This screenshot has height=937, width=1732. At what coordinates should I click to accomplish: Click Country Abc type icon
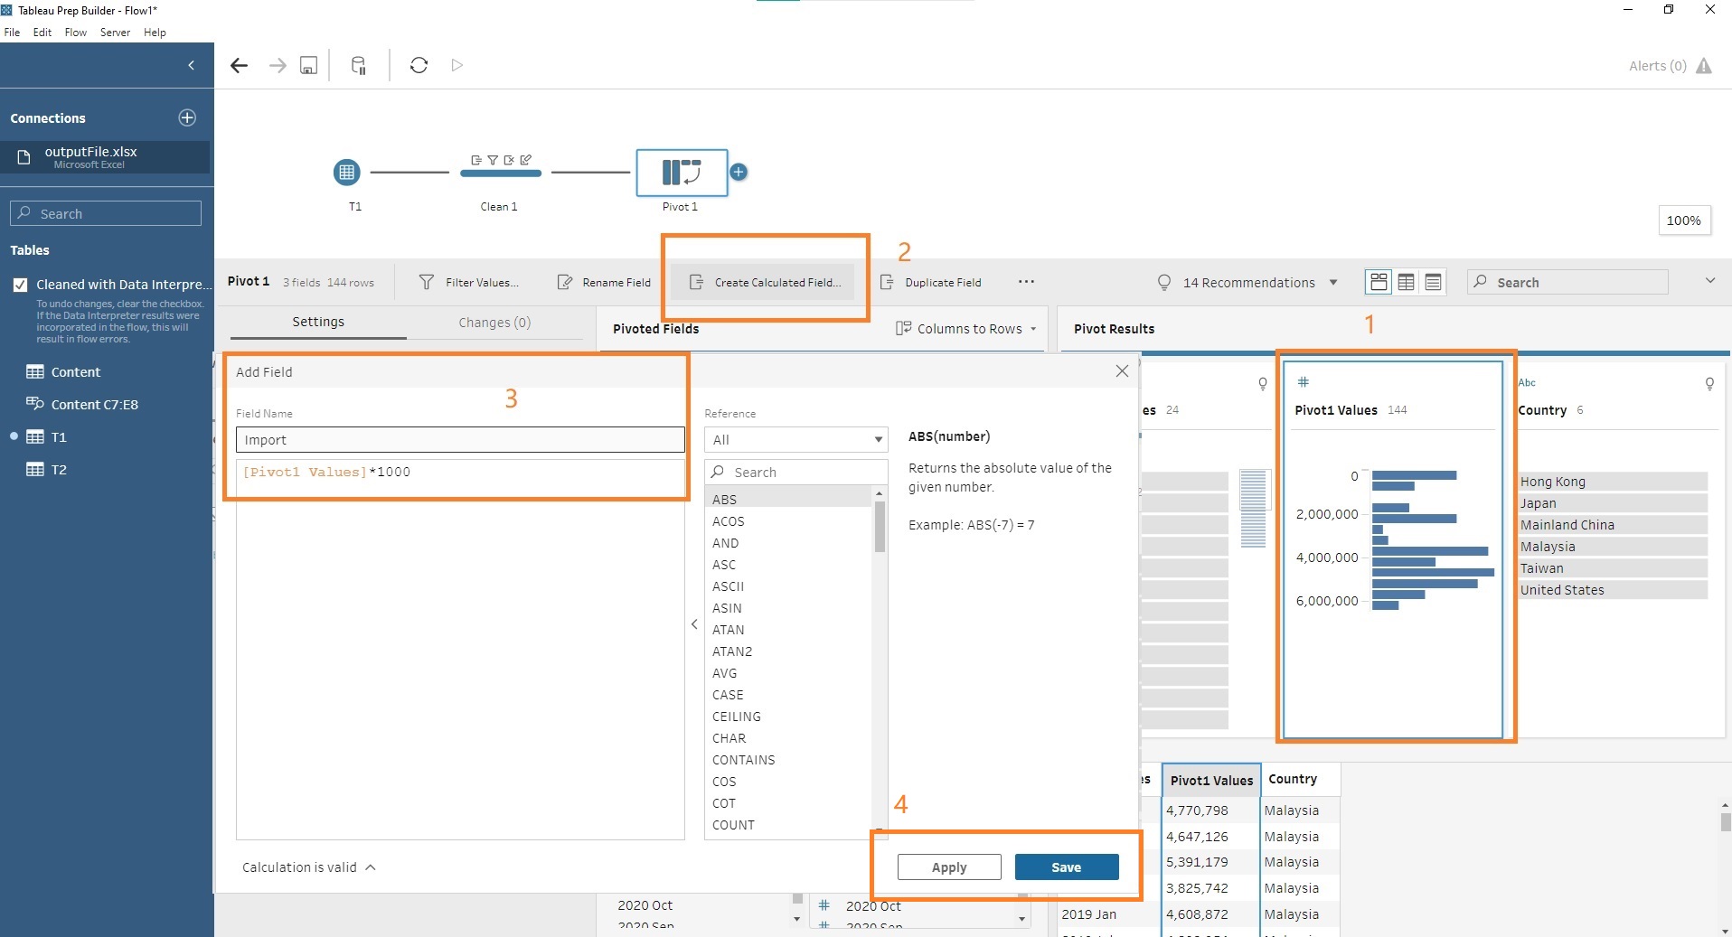1527,382
